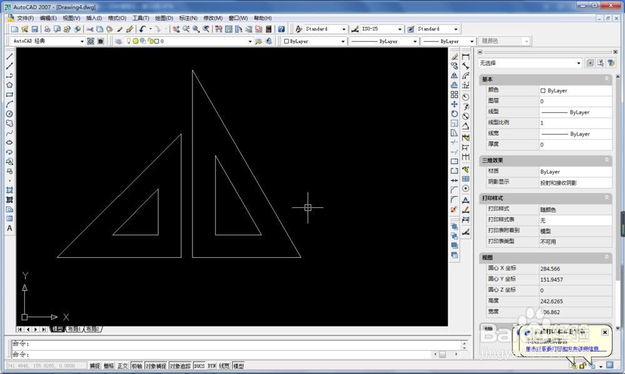Open the 文件(F) menu
This screenshot has height=374, width=625.
tap(25, 18)
